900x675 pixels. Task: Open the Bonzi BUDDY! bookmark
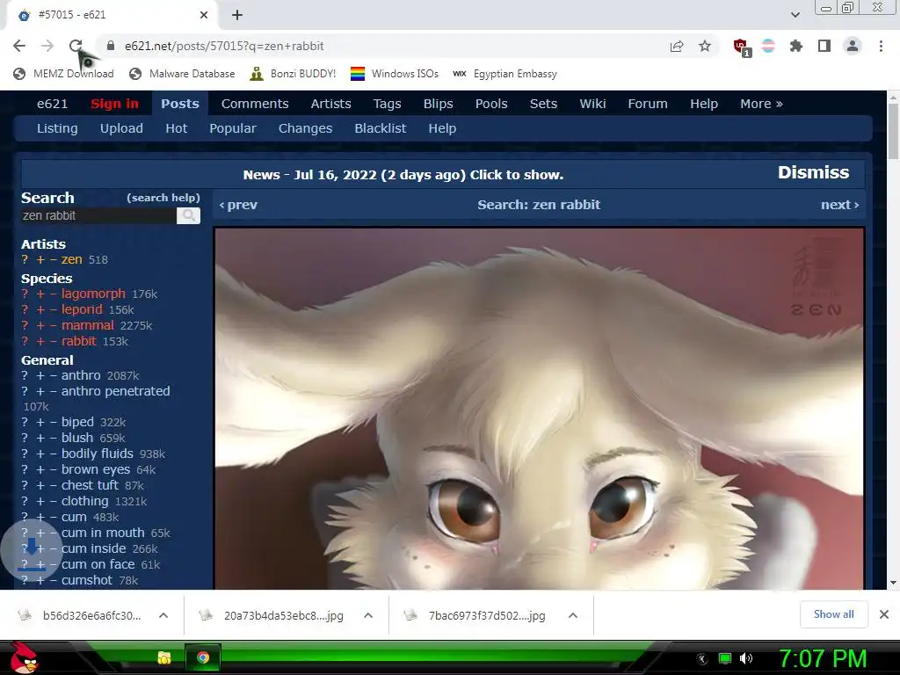pyautogui.click(x=294, y=74)
